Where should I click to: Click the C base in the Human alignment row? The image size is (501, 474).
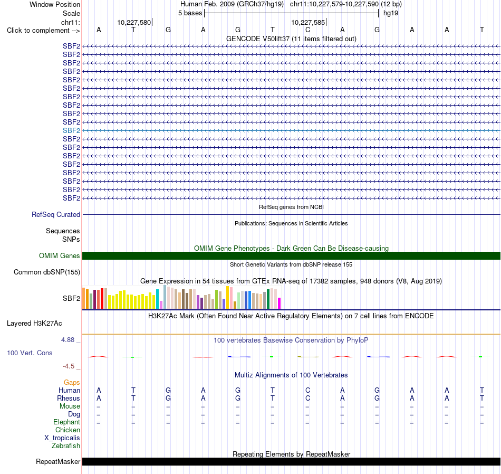[307, 390]
